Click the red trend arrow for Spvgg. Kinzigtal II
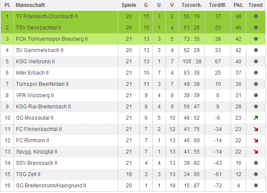 click(x=256, y=151)
